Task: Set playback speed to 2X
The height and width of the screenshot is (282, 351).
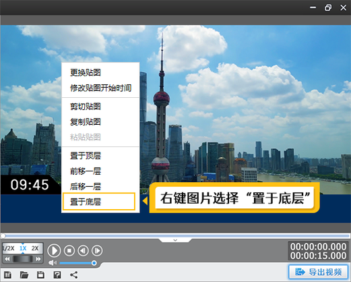Action: 35,248
